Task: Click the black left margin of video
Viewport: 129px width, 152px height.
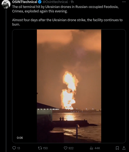Action: (x=24, y=86)
